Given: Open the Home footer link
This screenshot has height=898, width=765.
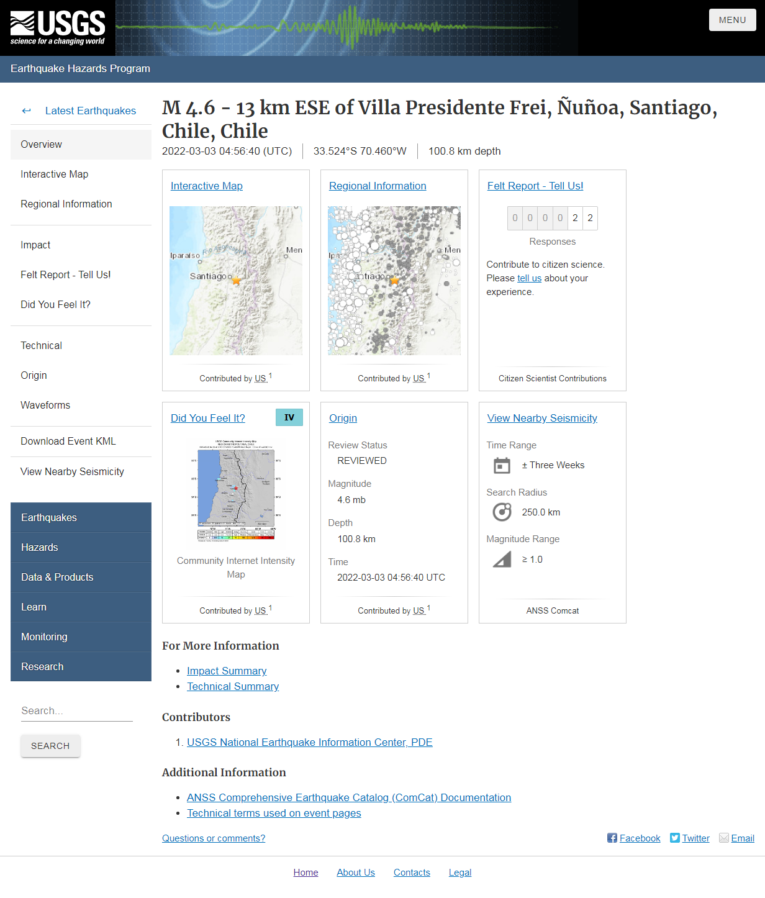Looking at the screenshot, I should (x=306, y=873).
